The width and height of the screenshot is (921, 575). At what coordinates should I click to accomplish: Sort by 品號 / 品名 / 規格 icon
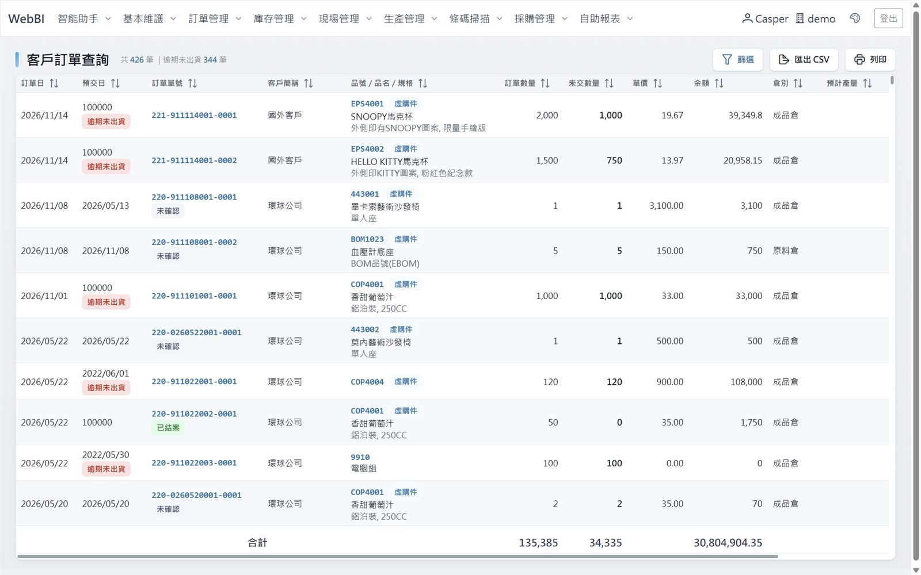(x=423, y=83)
